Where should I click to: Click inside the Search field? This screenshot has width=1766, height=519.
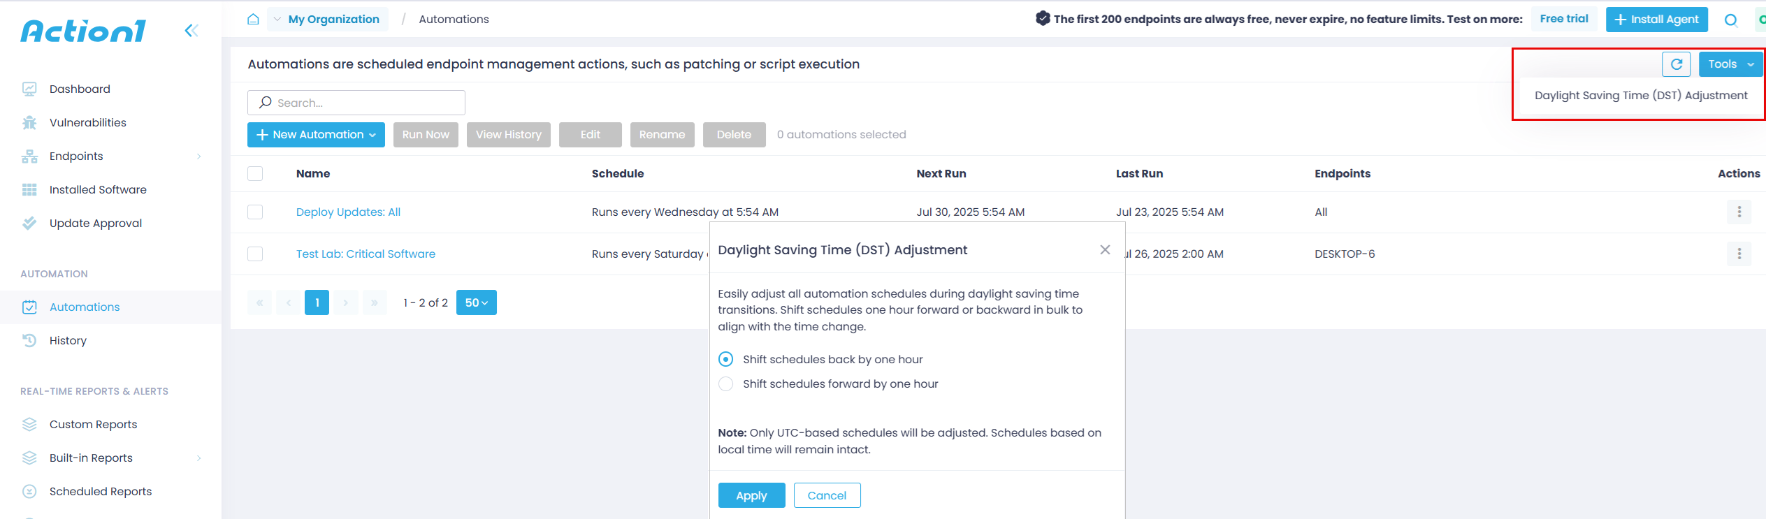(x=356, y=102)
